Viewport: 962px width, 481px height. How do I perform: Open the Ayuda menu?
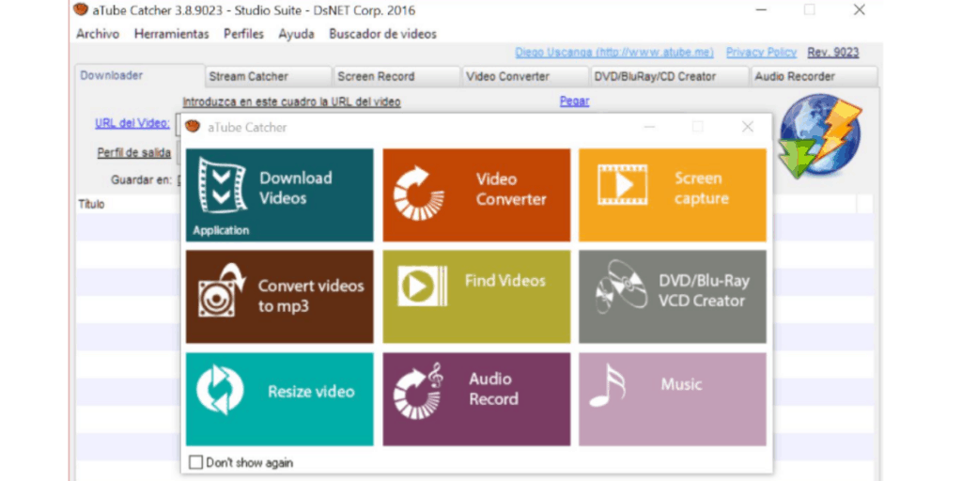tap(296, 35)
